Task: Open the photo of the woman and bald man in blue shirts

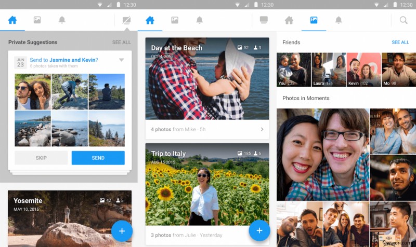Action: pos(393,131)
